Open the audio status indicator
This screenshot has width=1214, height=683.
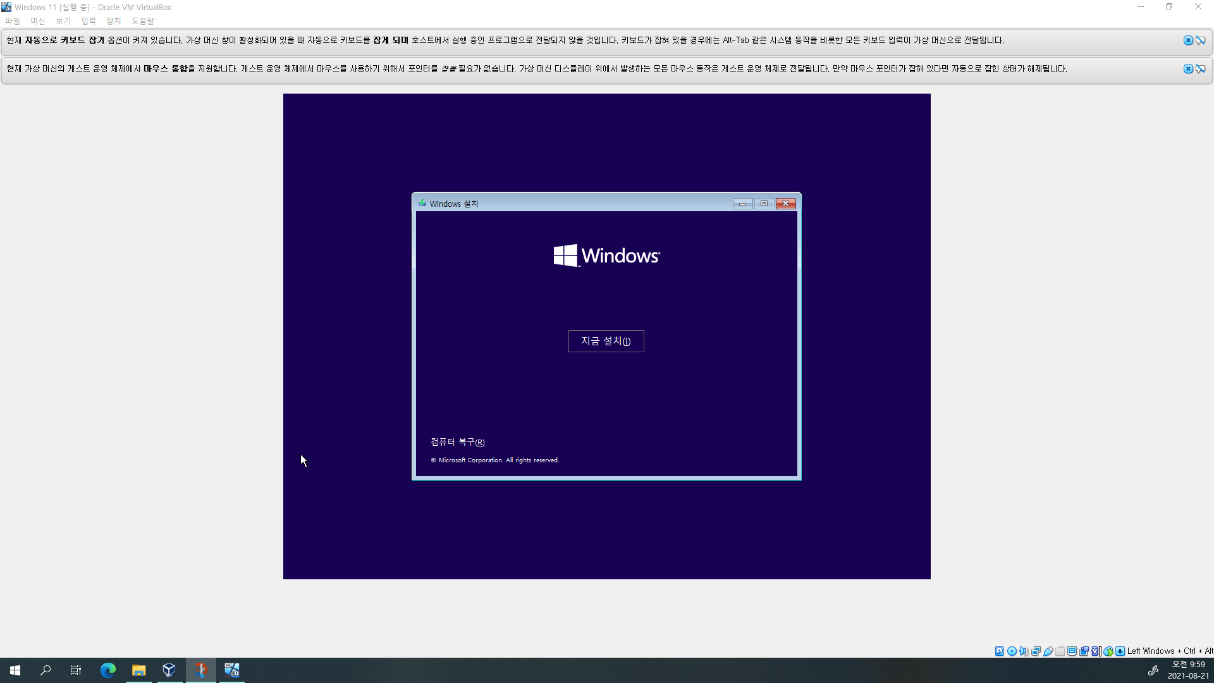pos(1024,651)
